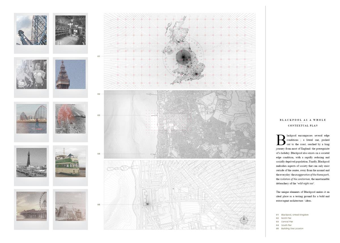340x243 pixels.
Task: Click the compass rose on the site plan
Action: (244, 220)
